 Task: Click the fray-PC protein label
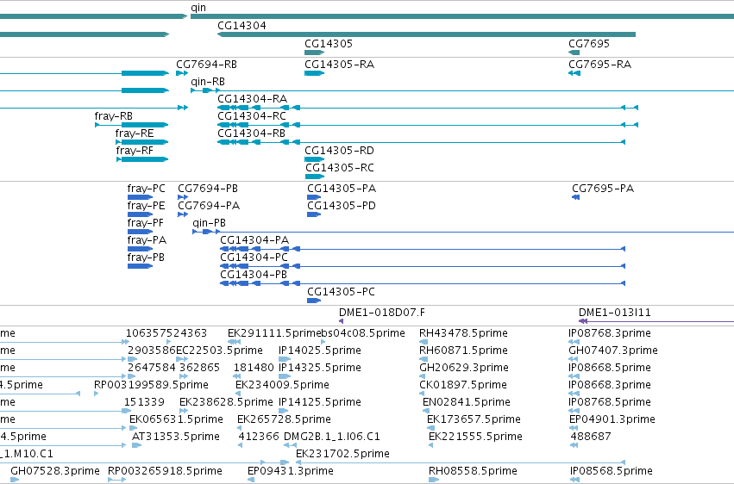tap(146, 189)
